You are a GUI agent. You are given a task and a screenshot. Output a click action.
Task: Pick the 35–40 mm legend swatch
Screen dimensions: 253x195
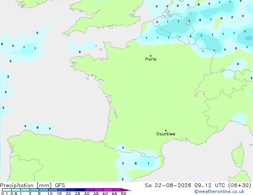99,190
